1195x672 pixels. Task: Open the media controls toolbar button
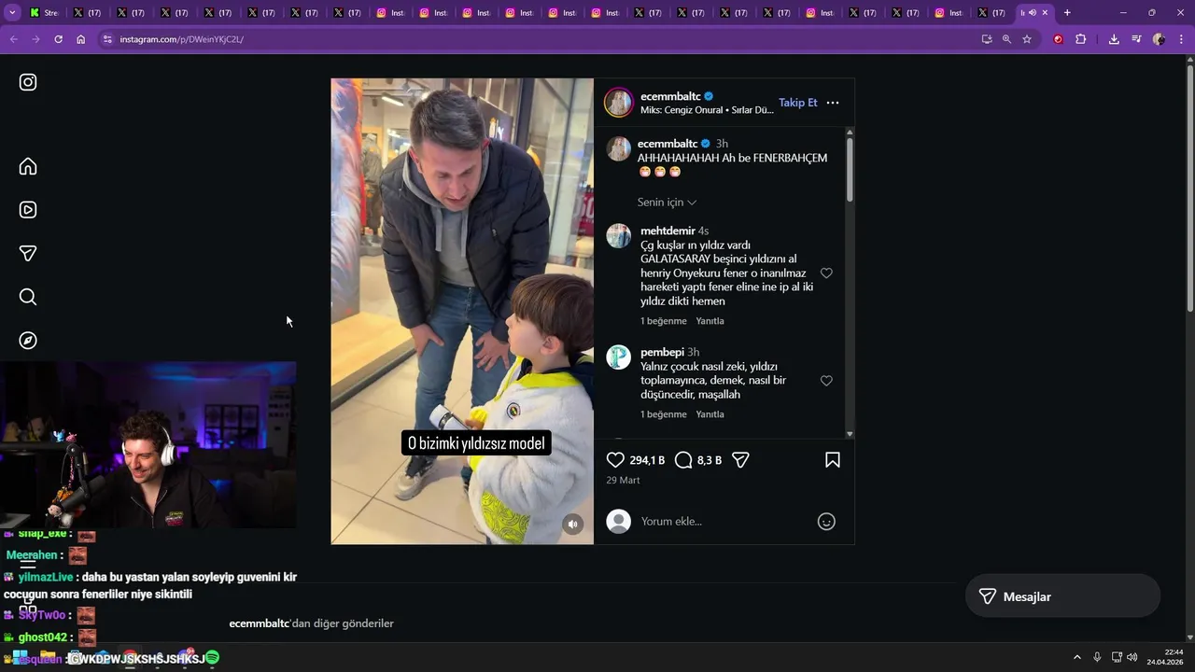click(x=1136, y=39)
